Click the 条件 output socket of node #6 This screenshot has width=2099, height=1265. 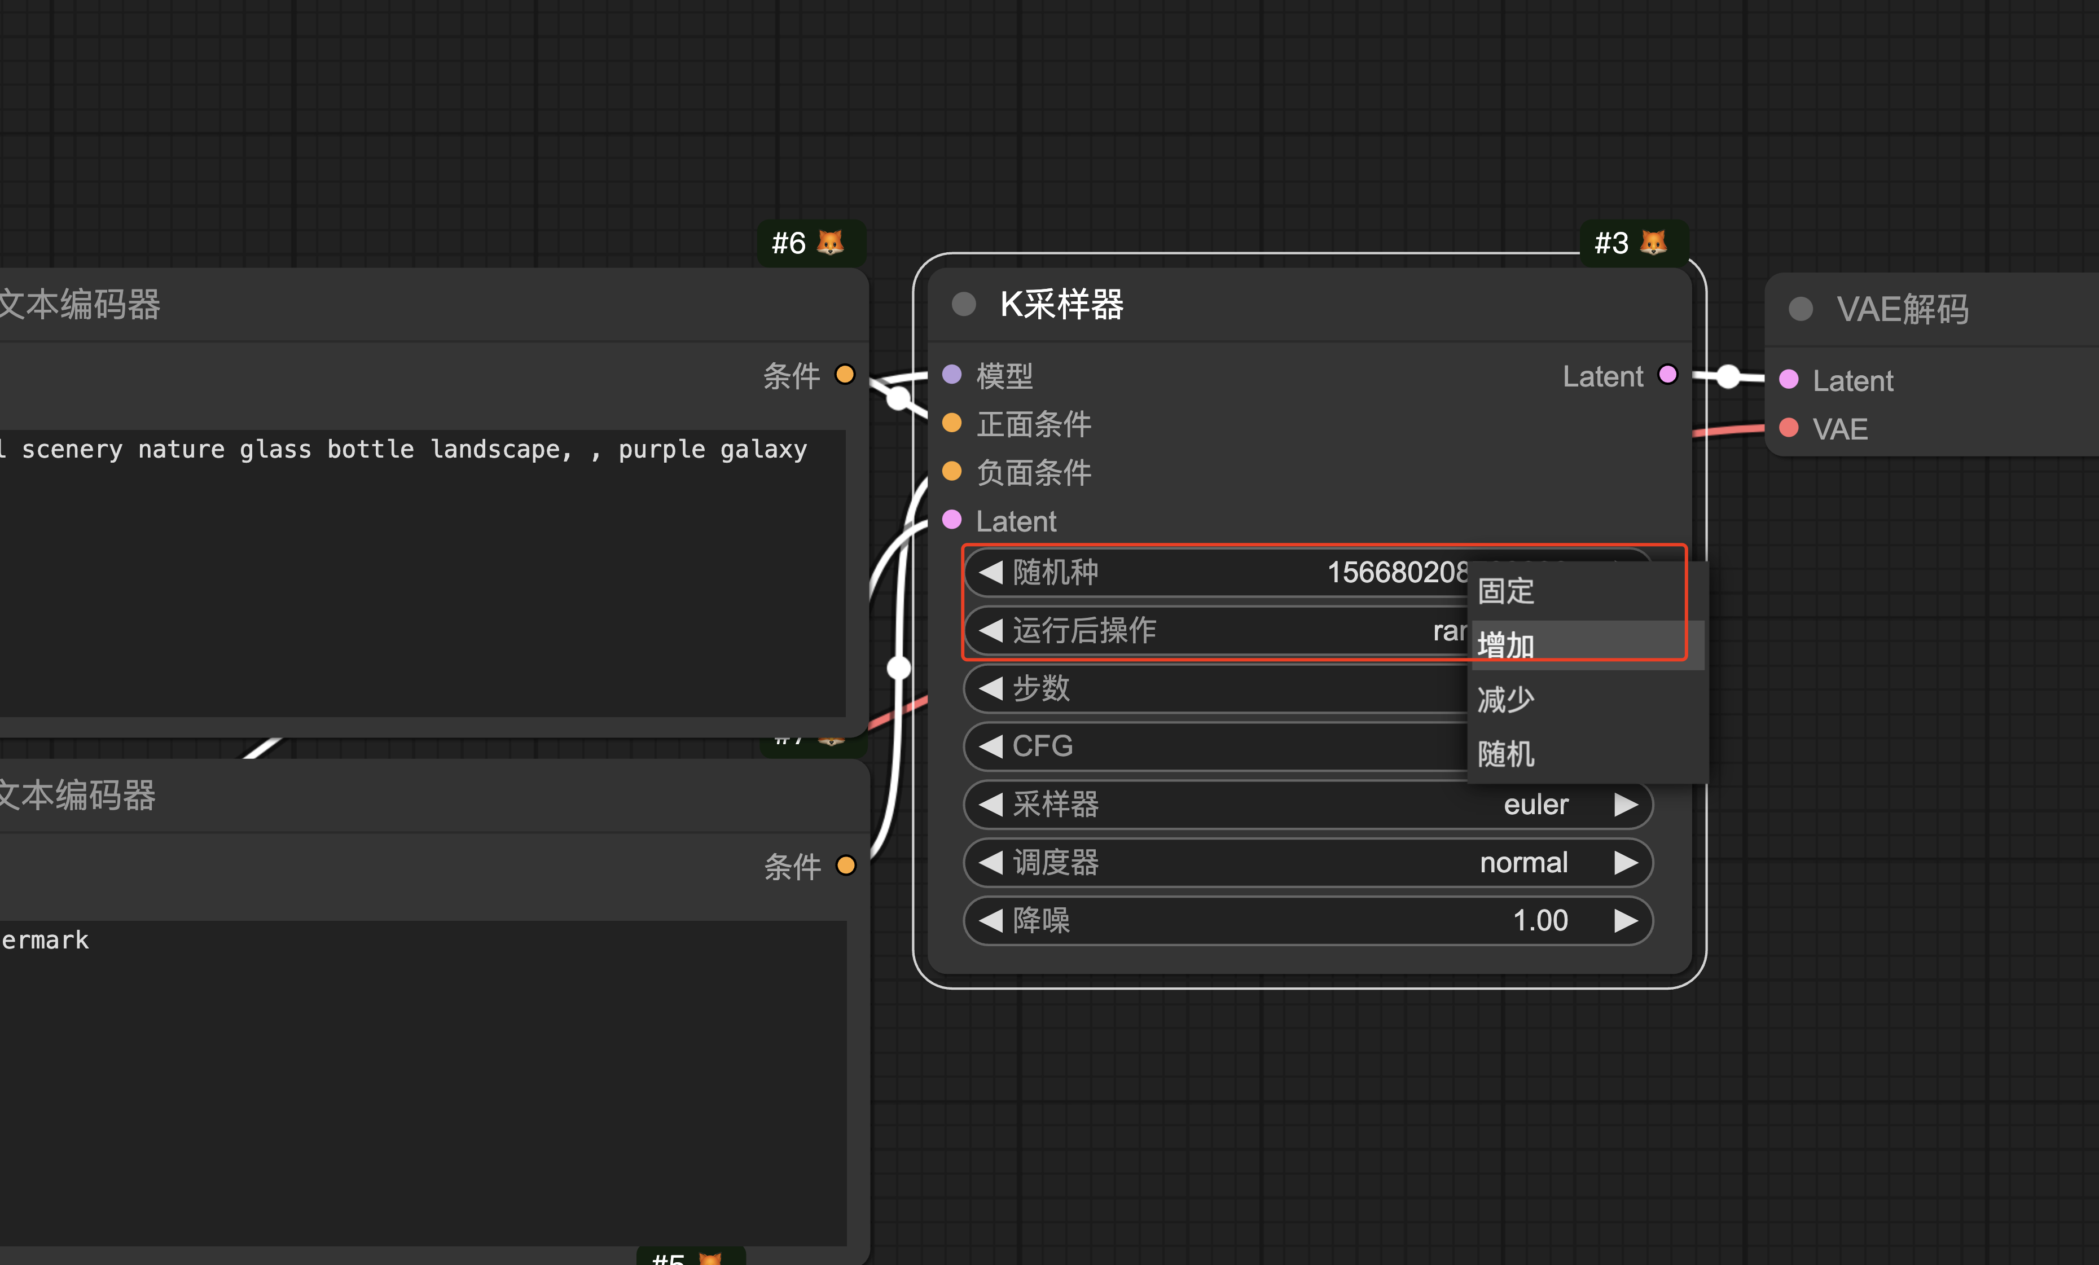(x=845, y=374)
